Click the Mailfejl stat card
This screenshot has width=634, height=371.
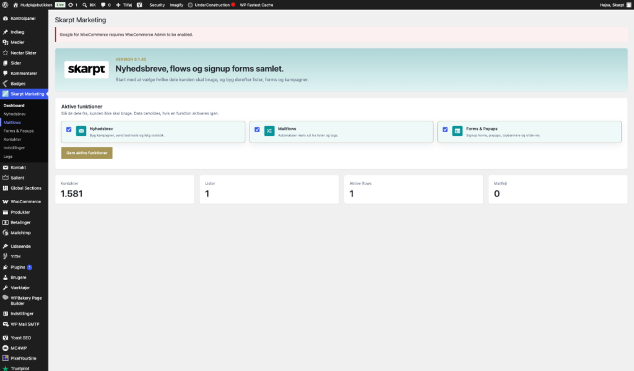click(558, 190)
